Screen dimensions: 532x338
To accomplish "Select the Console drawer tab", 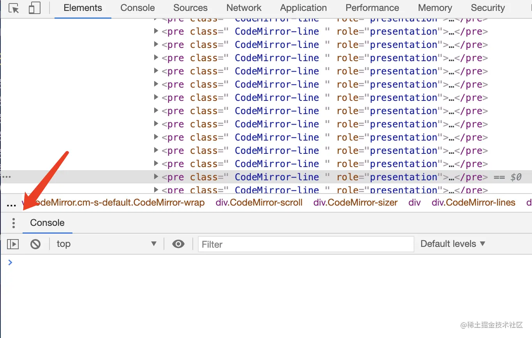I will pyautogui.click(x=47, y=223).
